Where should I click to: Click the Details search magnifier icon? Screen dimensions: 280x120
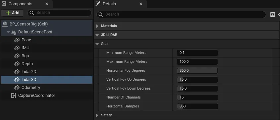(x=101, y=15)
